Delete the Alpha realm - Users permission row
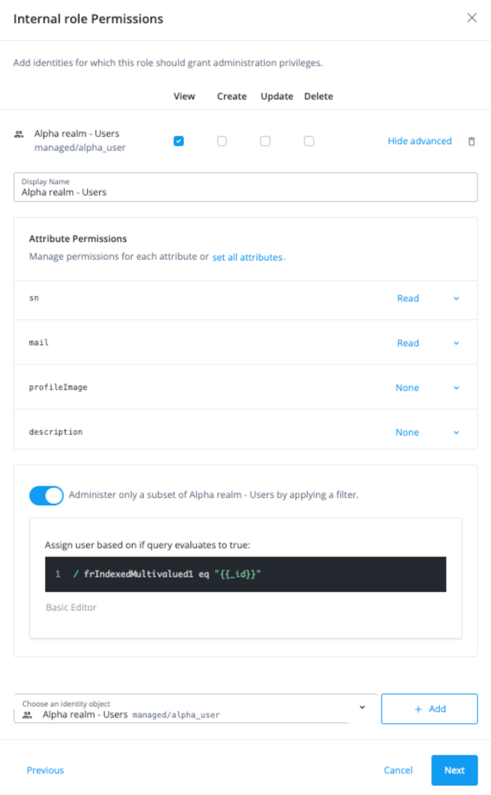The image size is (491, 795). click(471, 141)
